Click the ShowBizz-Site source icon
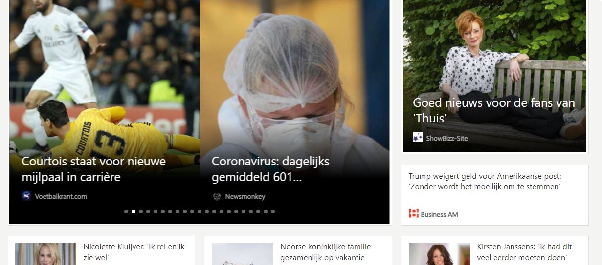The width and height of the screenshot is (602, 265). (417, 138)
